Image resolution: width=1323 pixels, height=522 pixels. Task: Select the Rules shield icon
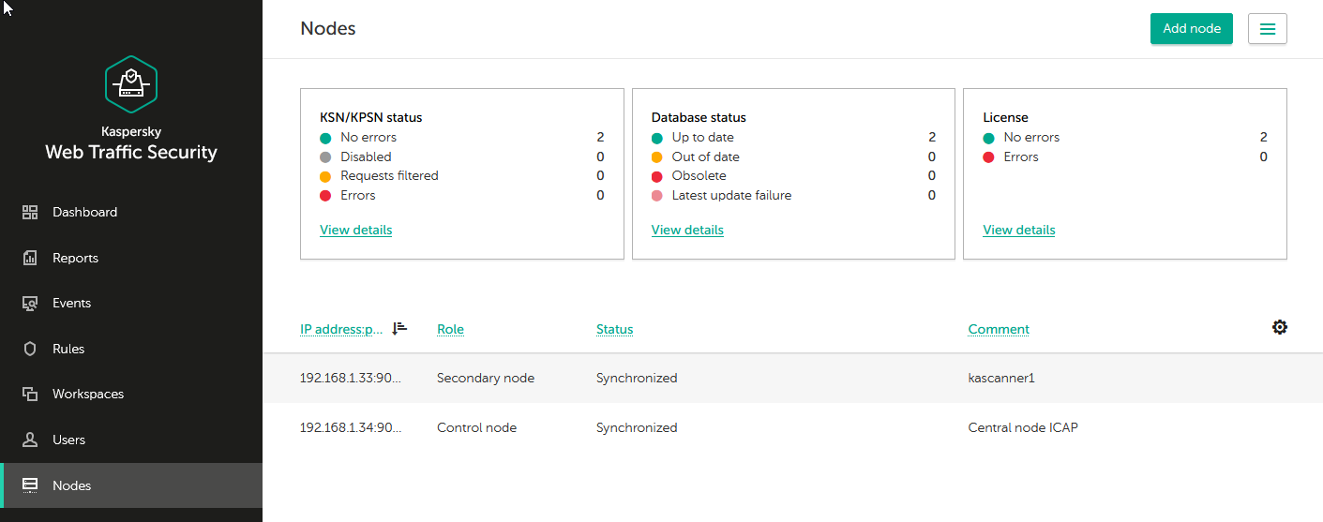click(x=30, y=349)
